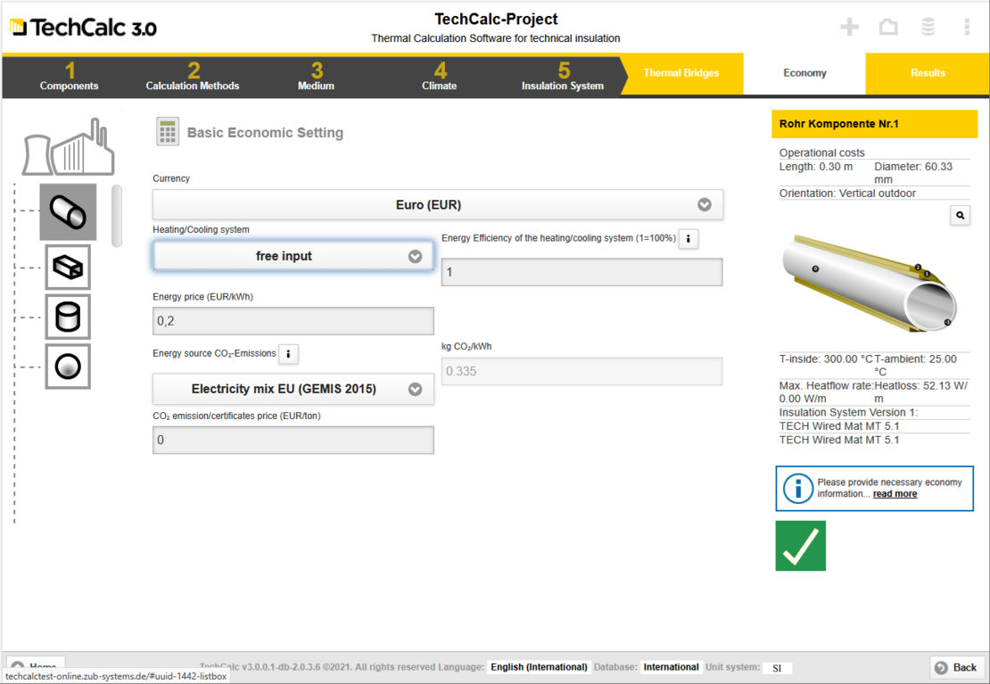Click the calculator icon beside Basic Economic Setting
990x684 pixels.
[168, 132]
